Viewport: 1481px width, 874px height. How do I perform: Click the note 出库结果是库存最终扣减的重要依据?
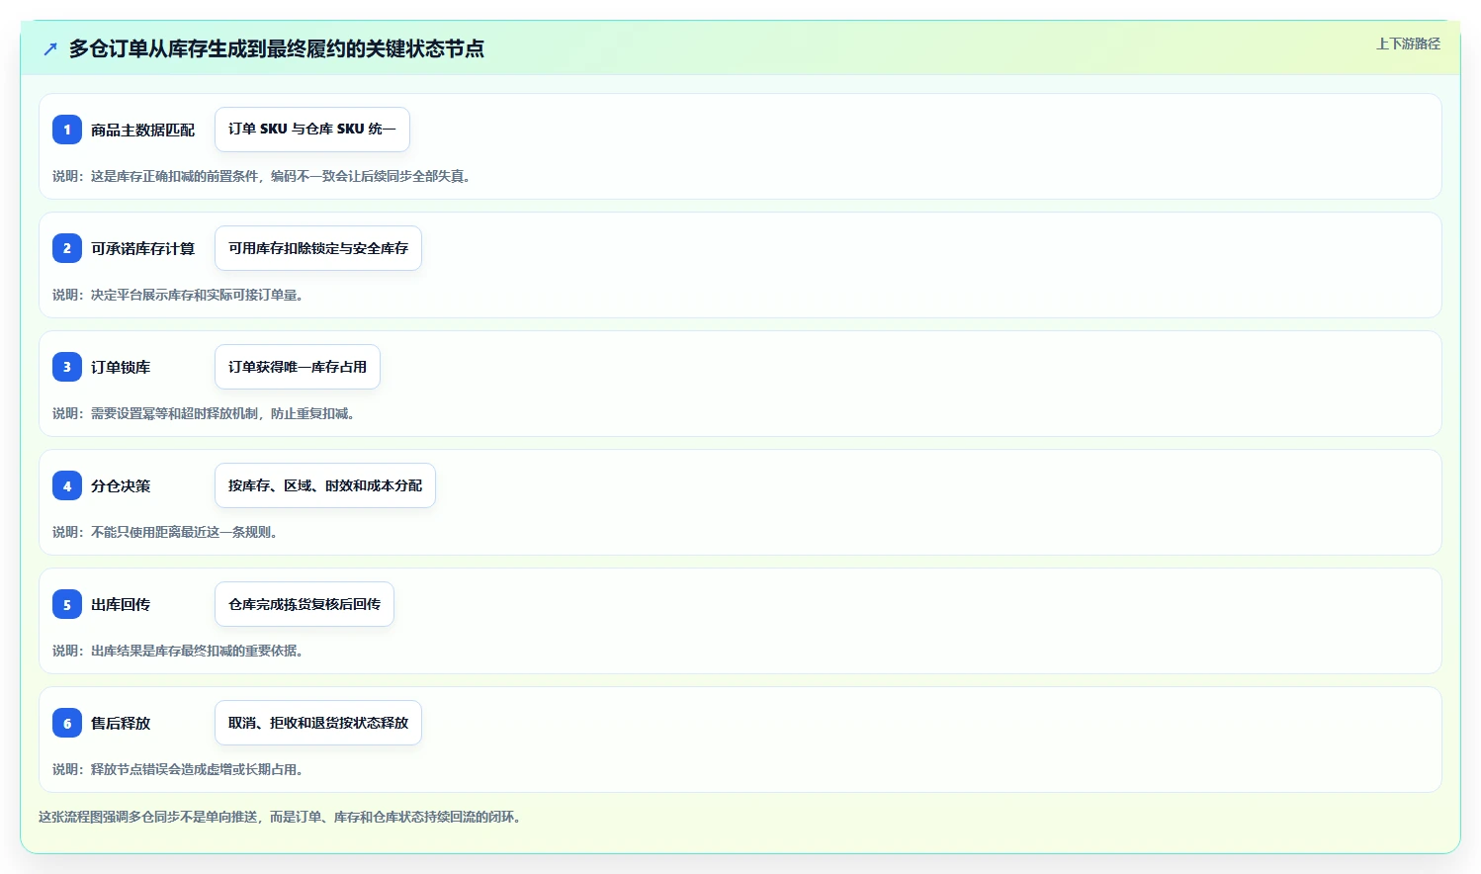[x=181, y=651]
